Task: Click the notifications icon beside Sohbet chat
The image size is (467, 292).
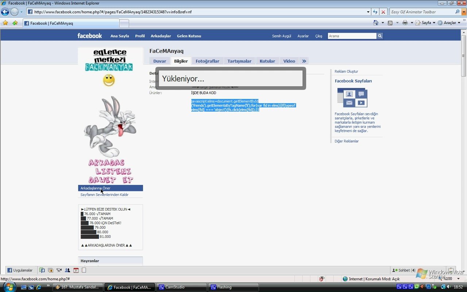Action: click(x=451, y=270)
